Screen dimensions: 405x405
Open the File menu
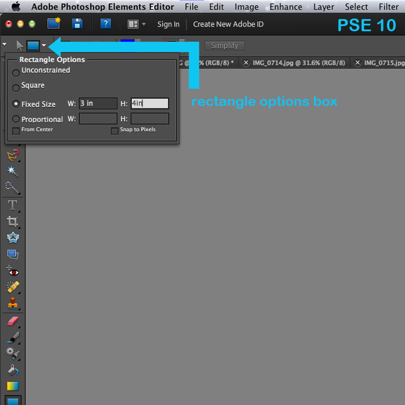[x=192, y=7]
